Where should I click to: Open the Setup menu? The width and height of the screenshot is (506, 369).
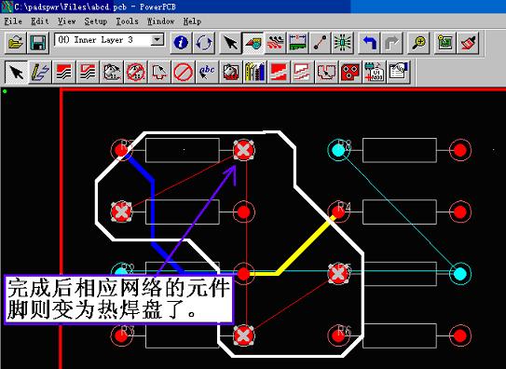pyautogui.click(x=96, y=21)
